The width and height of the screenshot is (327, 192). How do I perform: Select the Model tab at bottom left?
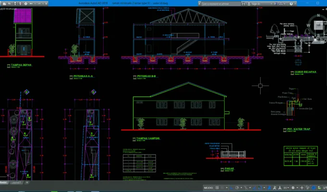[x=3, y=182]
